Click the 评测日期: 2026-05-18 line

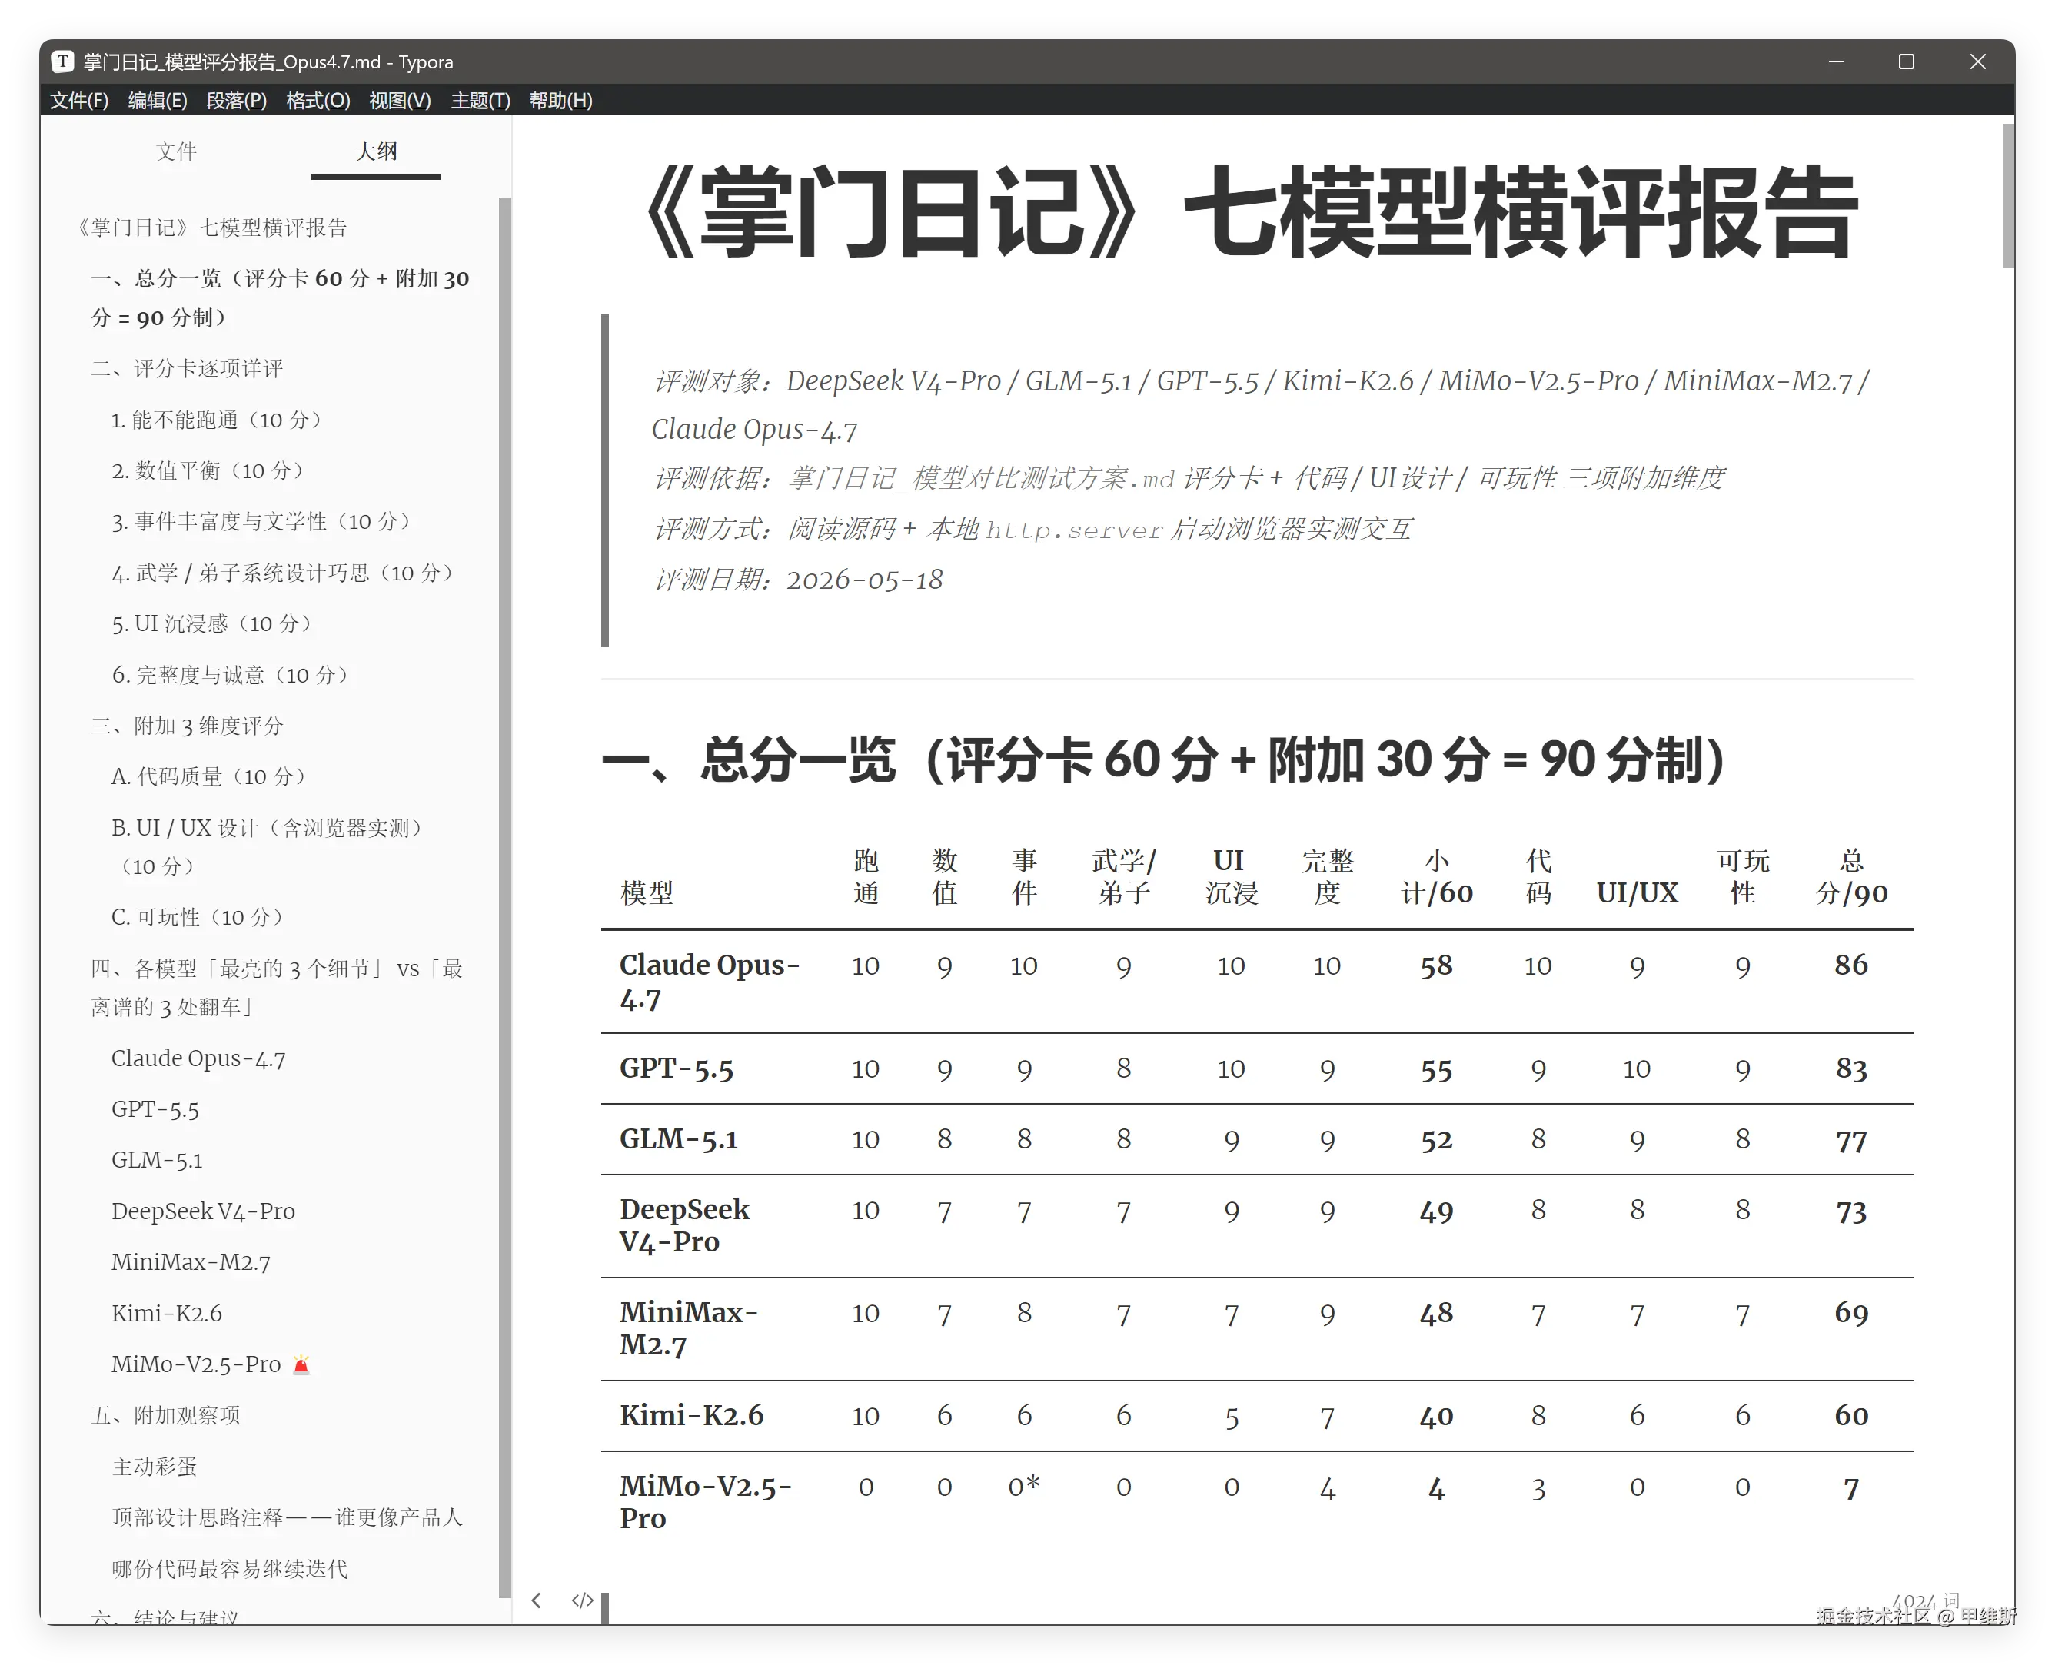797,580
